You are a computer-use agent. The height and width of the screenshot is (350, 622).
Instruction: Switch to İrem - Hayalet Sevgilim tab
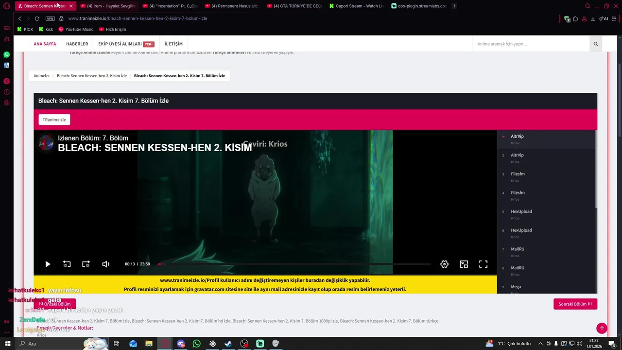(107, 6)
